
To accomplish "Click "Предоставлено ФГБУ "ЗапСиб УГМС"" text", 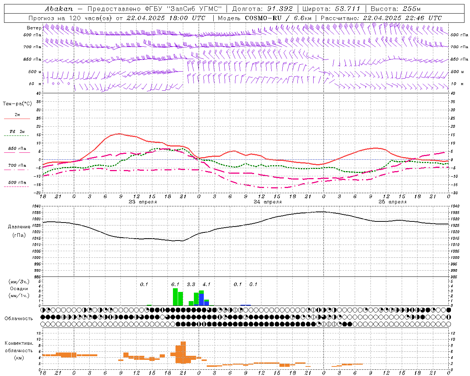I will coord(155,9).
